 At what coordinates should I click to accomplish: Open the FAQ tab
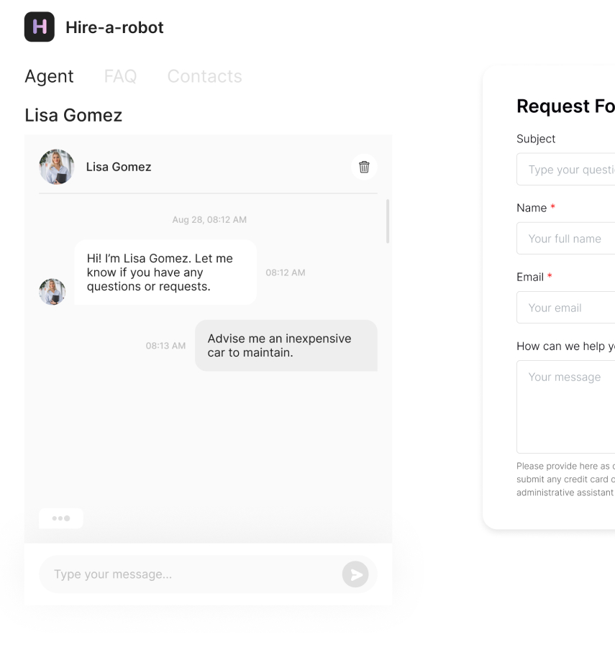(x=120, y=76)
